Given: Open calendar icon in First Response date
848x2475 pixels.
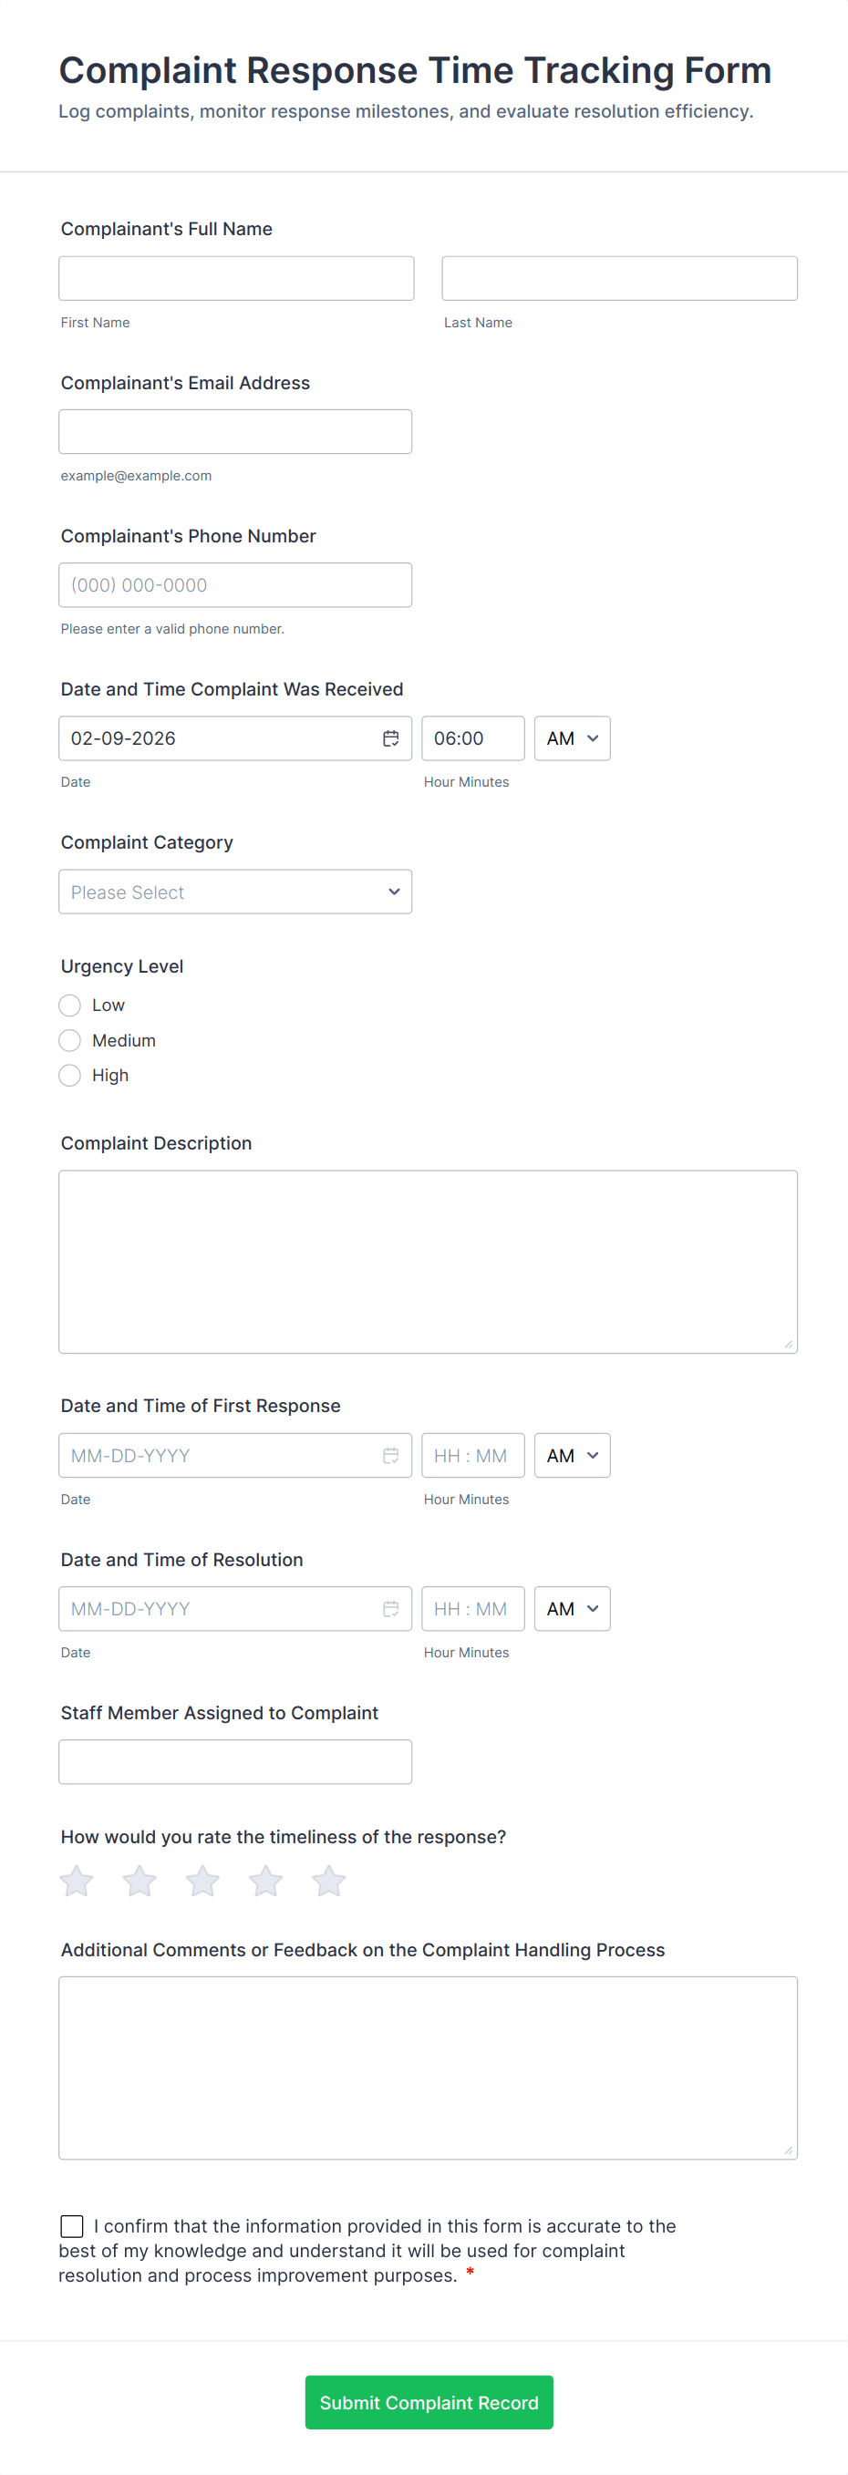Looking at the screenshot, I should click(x=390, y=1455).
